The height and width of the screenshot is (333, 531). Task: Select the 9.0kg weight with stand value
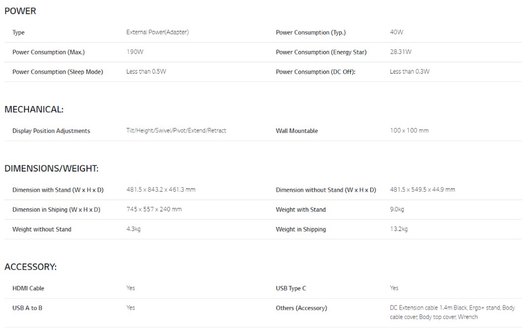tap(397, 209)
